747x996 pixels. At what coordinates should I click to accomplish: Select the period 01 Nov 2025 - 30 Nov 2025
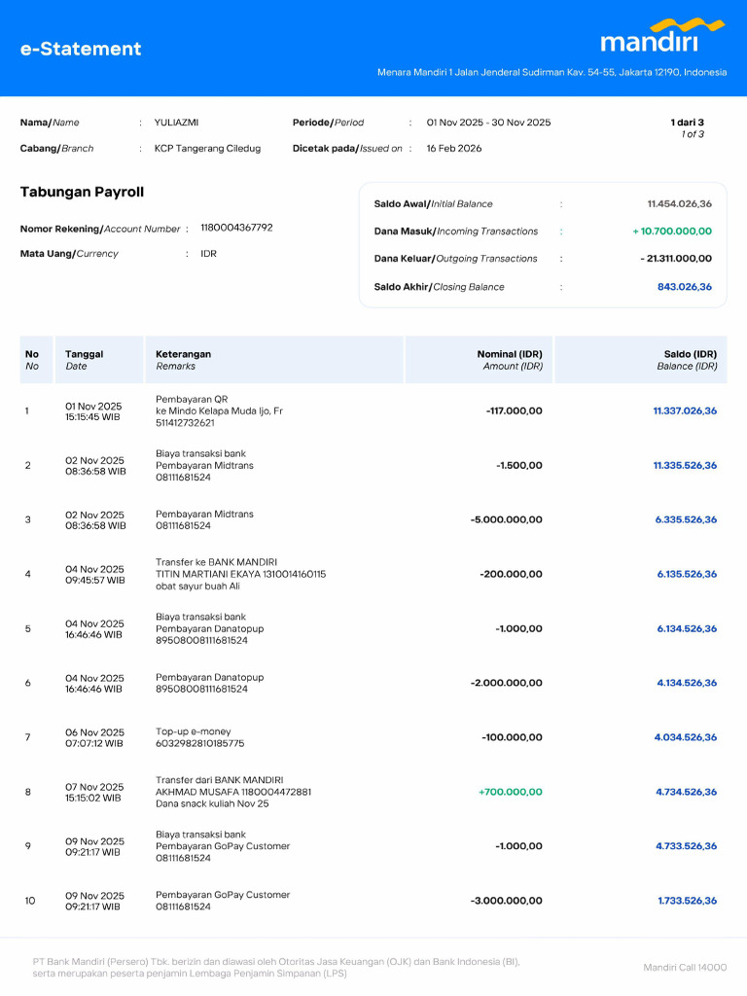tap(488, 123)
